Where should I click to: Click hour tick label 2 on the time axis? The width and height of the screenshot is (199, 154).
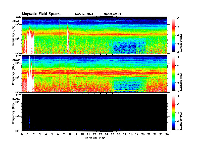pyautogui.click(x=34, y=134)
